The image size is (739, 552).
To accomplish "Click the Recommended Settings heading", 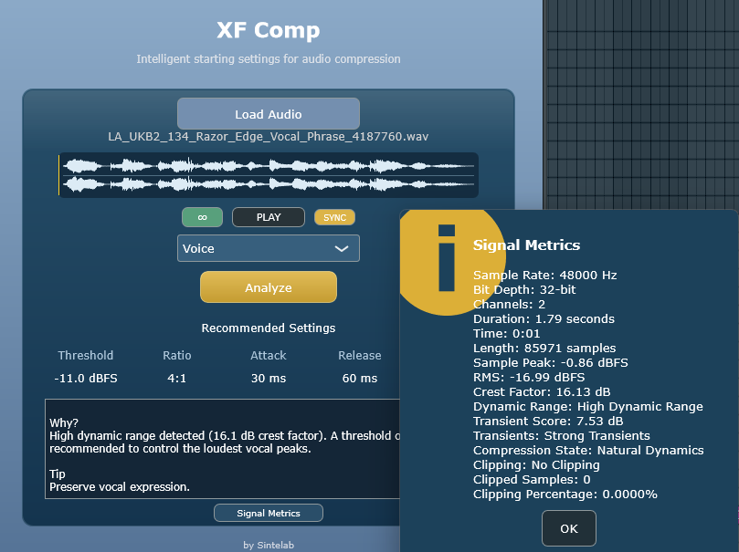I will click(x=269, y=328).
